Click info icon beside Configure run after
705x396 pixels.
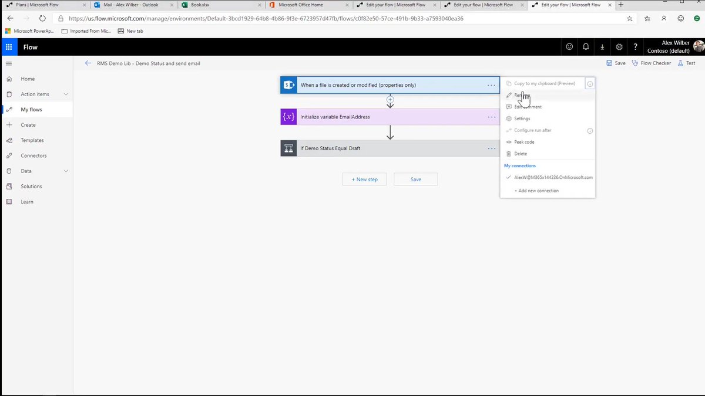coord(590,130)
